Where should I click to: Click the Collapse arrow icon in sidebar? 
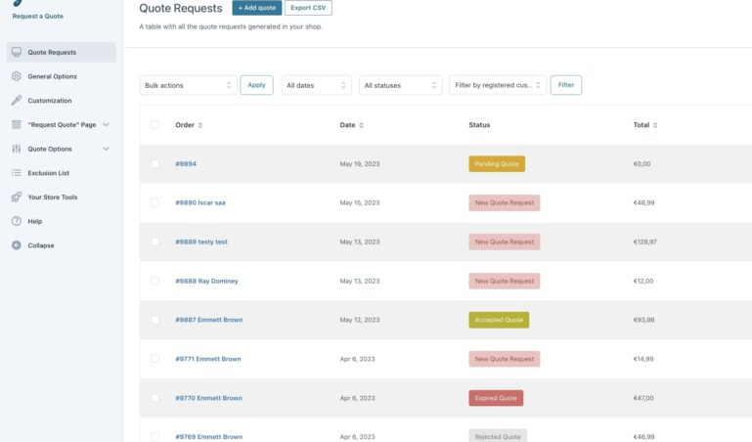click(x=17, y=245)
